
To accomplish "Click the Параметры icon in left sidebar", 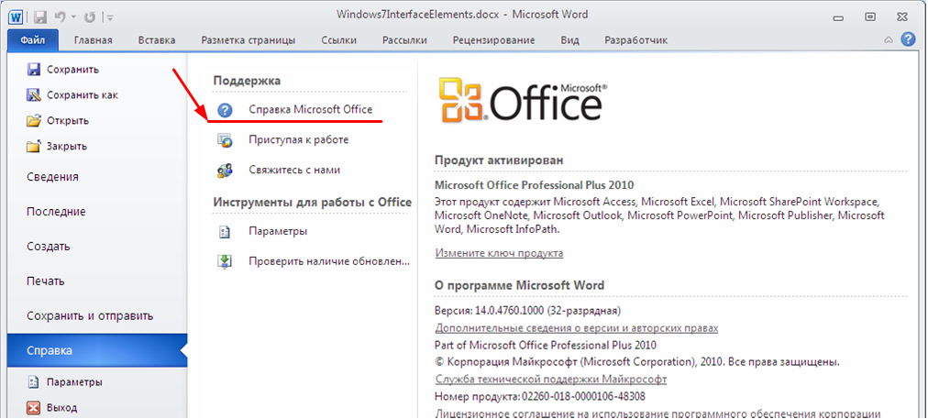I will (x=34, y=382).
